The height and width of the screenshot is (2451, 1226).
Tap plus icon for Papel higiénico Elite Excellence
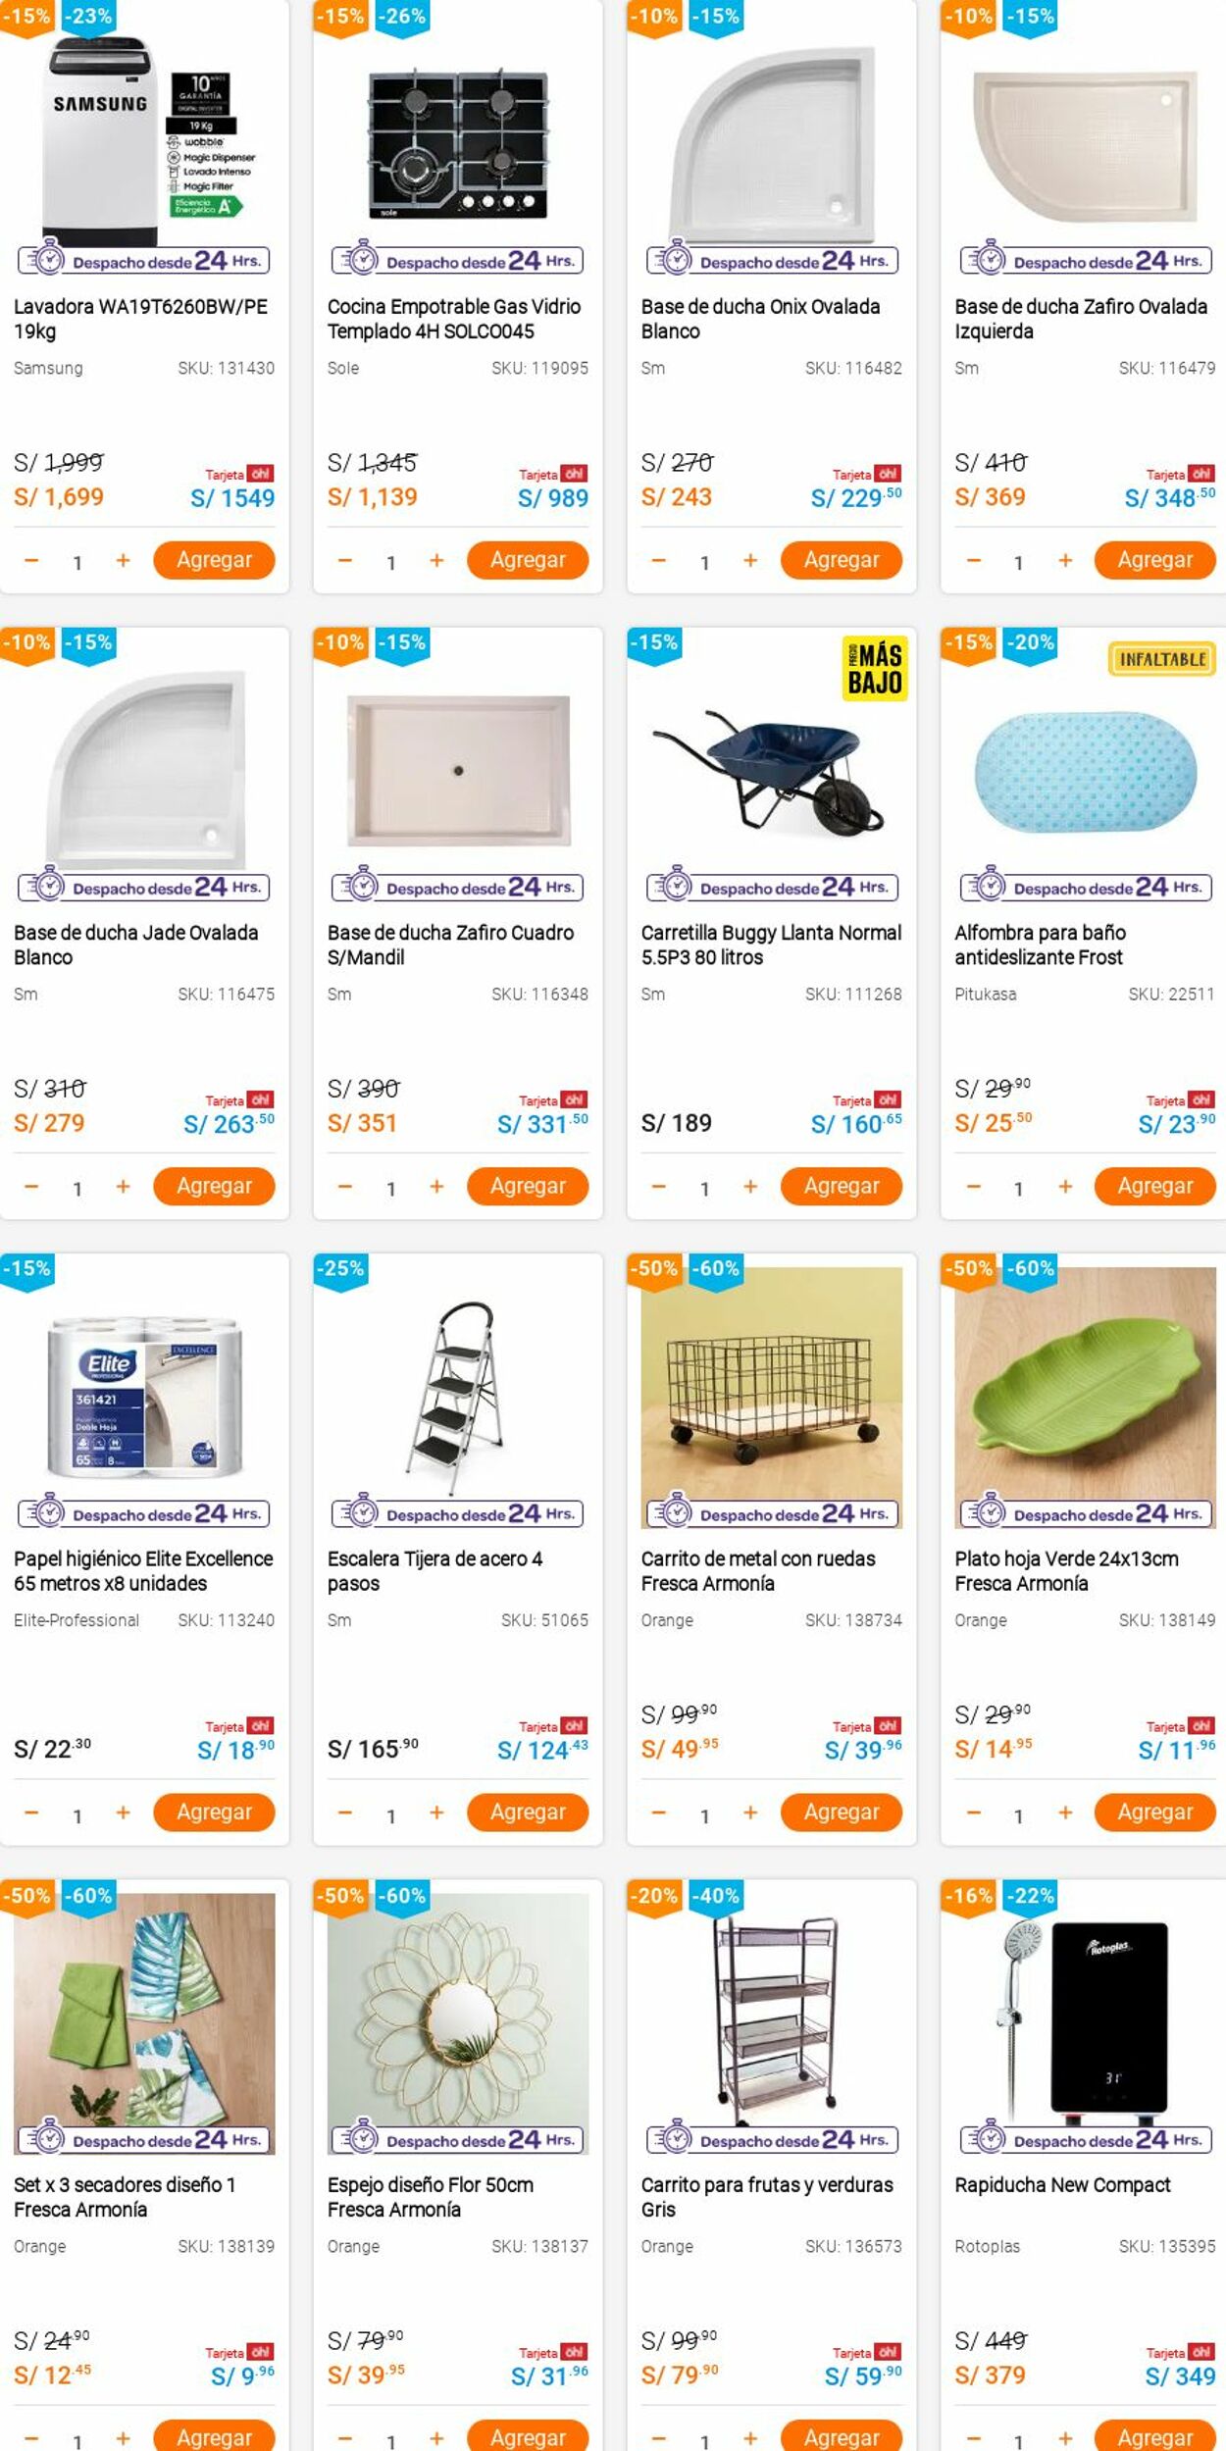click(123, 1813)
